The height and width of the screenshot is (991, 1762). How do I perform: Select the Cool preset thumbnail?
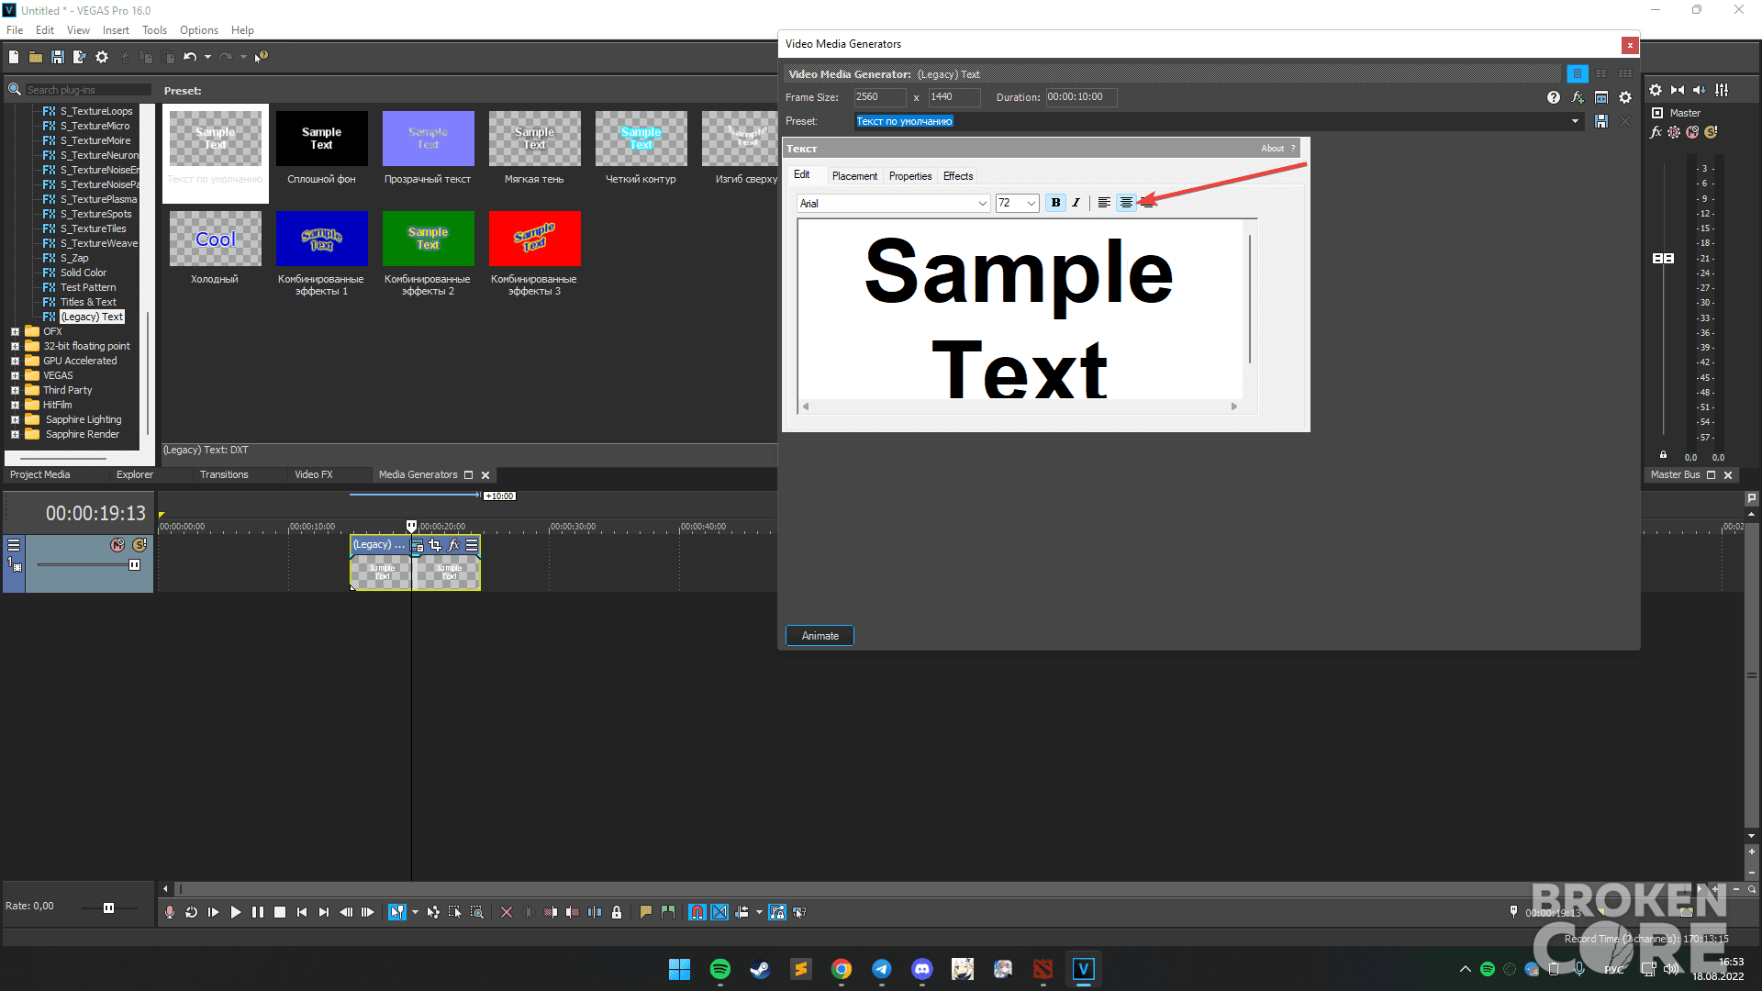click(x=216, y=239)
